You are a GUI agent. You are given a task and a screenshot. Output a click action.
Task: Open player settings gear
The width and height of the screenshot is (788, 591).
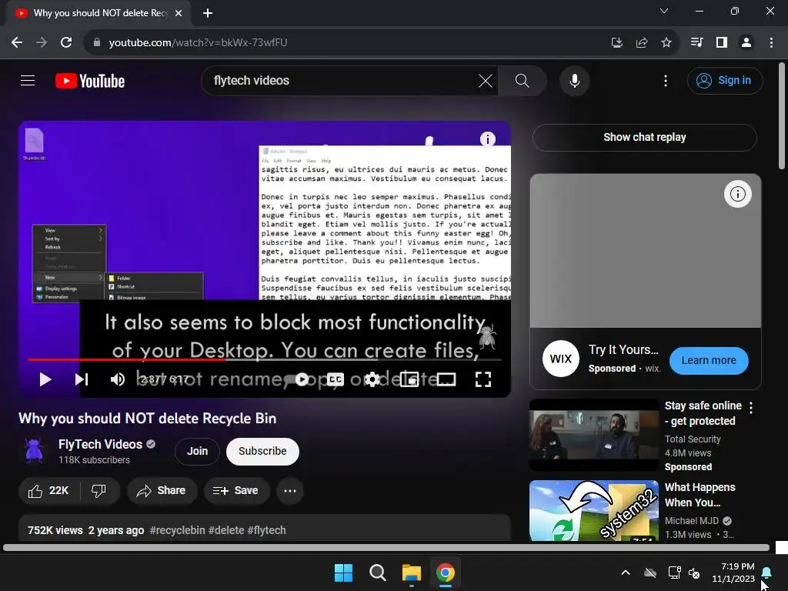tap(372, 379)
